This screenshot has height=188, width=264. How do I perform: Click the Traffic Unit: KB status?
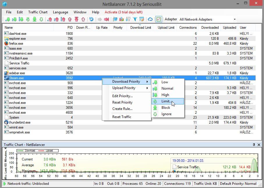point(205,184)
